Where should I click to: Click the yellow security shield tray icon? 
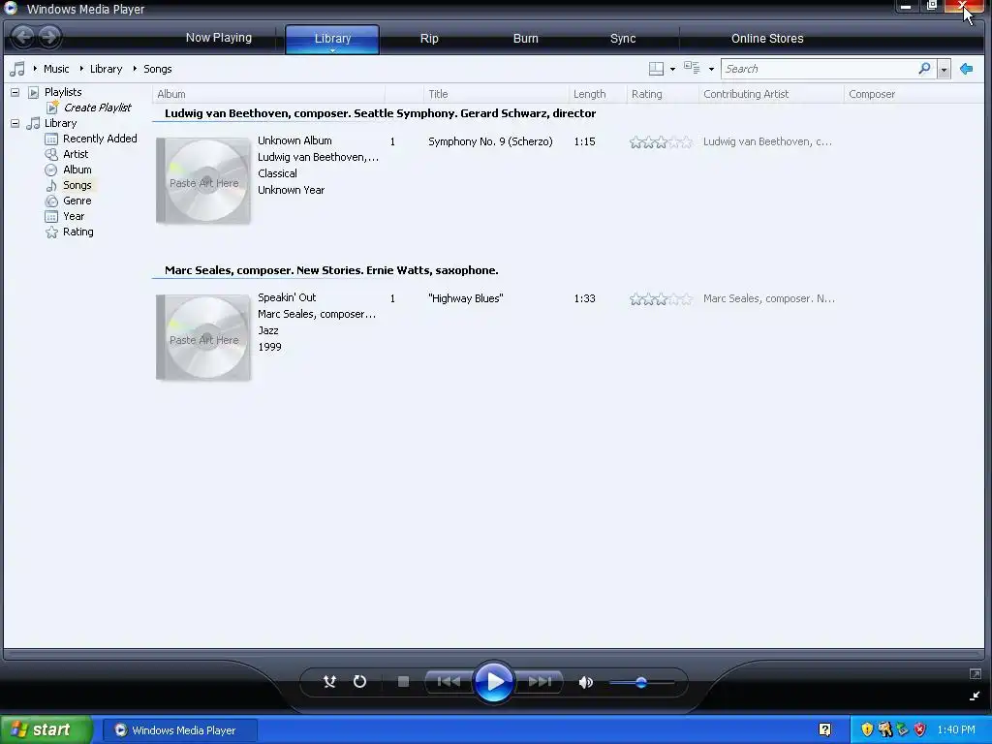coord(867,729)
